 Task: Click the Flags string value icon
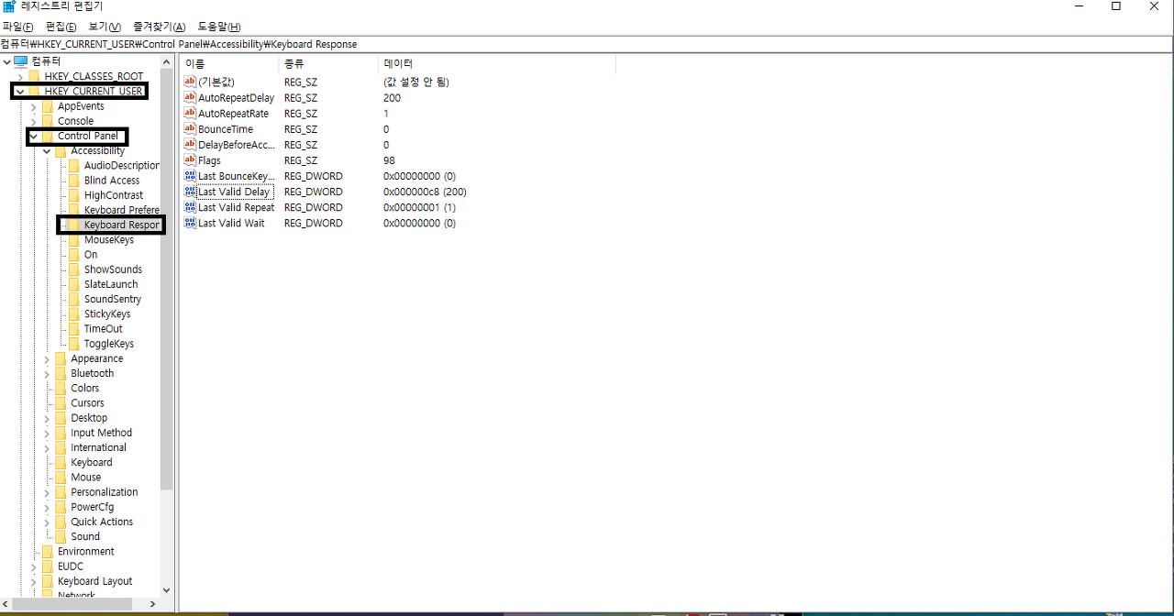[x=191, y=159]
